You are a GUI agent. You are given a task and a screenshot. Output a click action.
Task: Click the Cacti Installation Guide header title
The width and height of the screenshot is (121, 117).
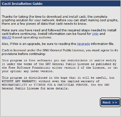click(x=22, y=4)
